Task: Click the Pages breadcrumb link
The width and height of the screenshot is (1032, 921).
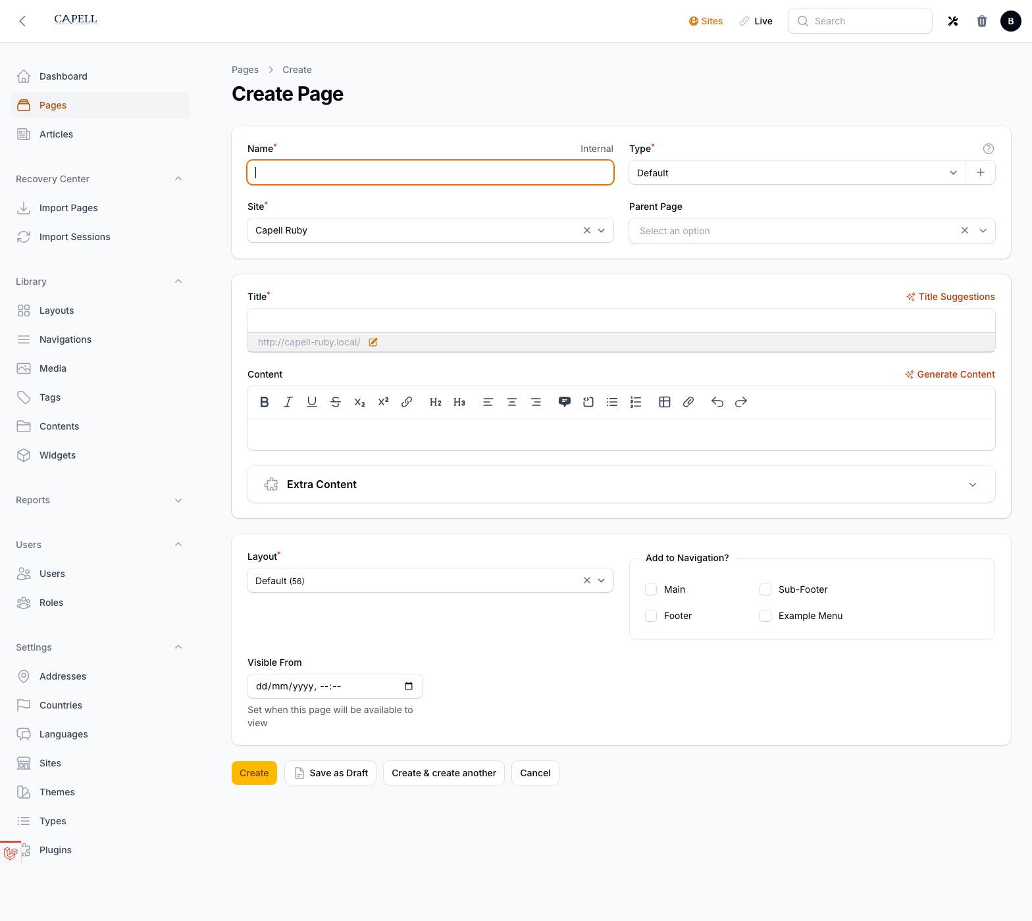Action: [x=245, y=70]
